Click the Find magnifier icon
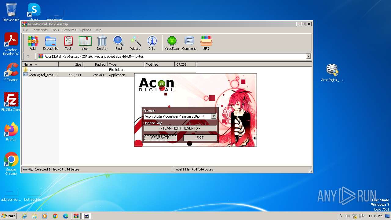Image resolution: width=391 pixels, height=220 pixels. click(x=119, y=43)
